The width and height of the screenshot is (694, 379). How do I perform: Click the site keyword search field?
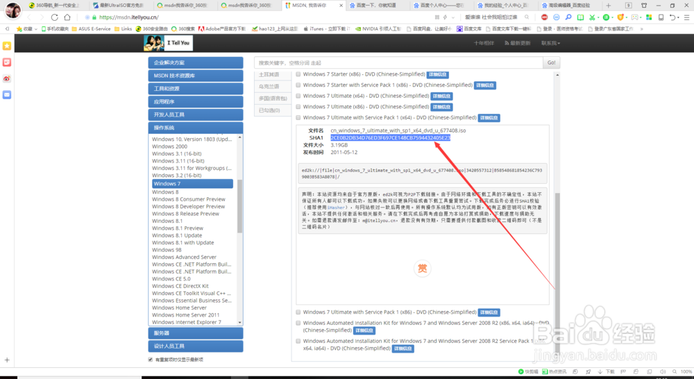[x=399, y=63]
